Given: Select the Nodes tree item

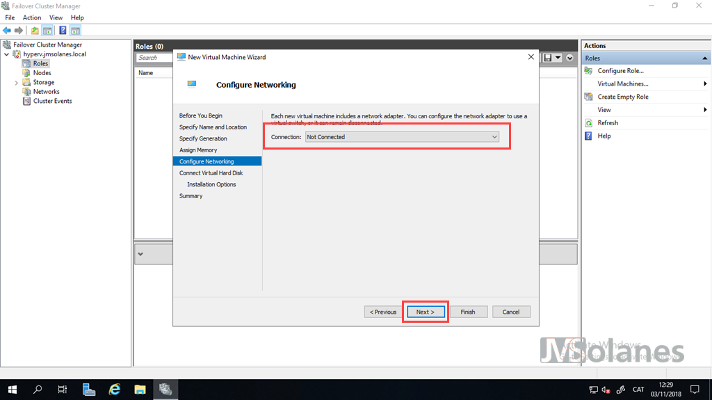Looking at the screenshot, I should click(x=42, y=73).
